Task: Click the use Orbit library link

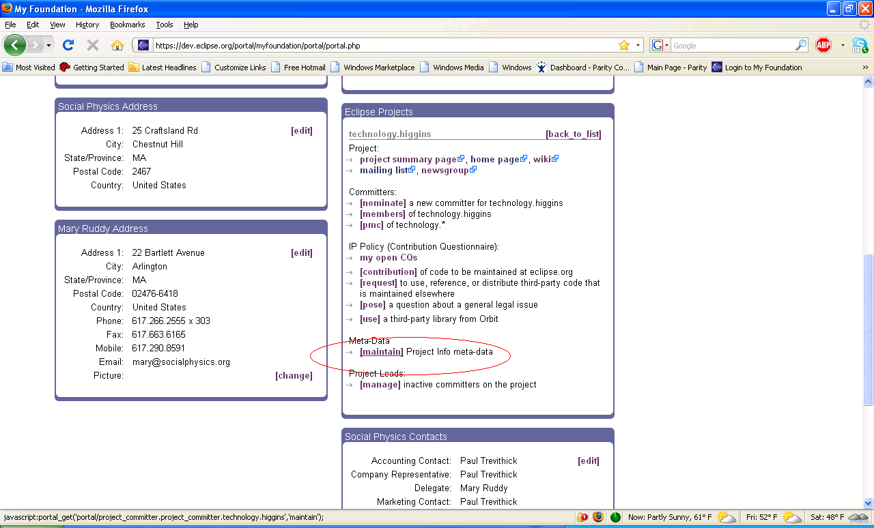Action: tap(370, 319)
